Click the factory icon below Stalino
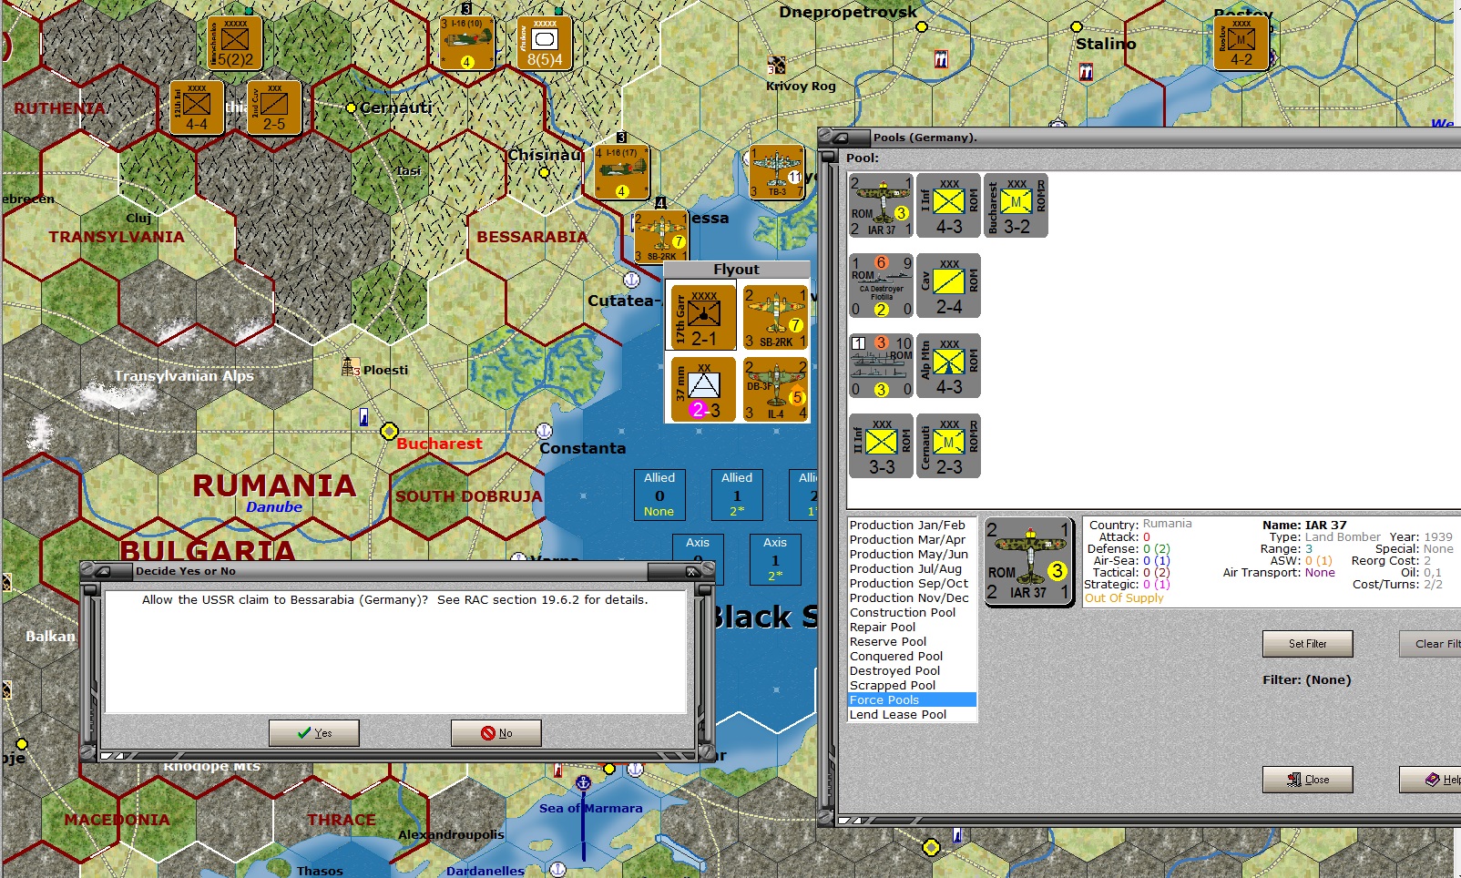 [x=1086, y=71]
